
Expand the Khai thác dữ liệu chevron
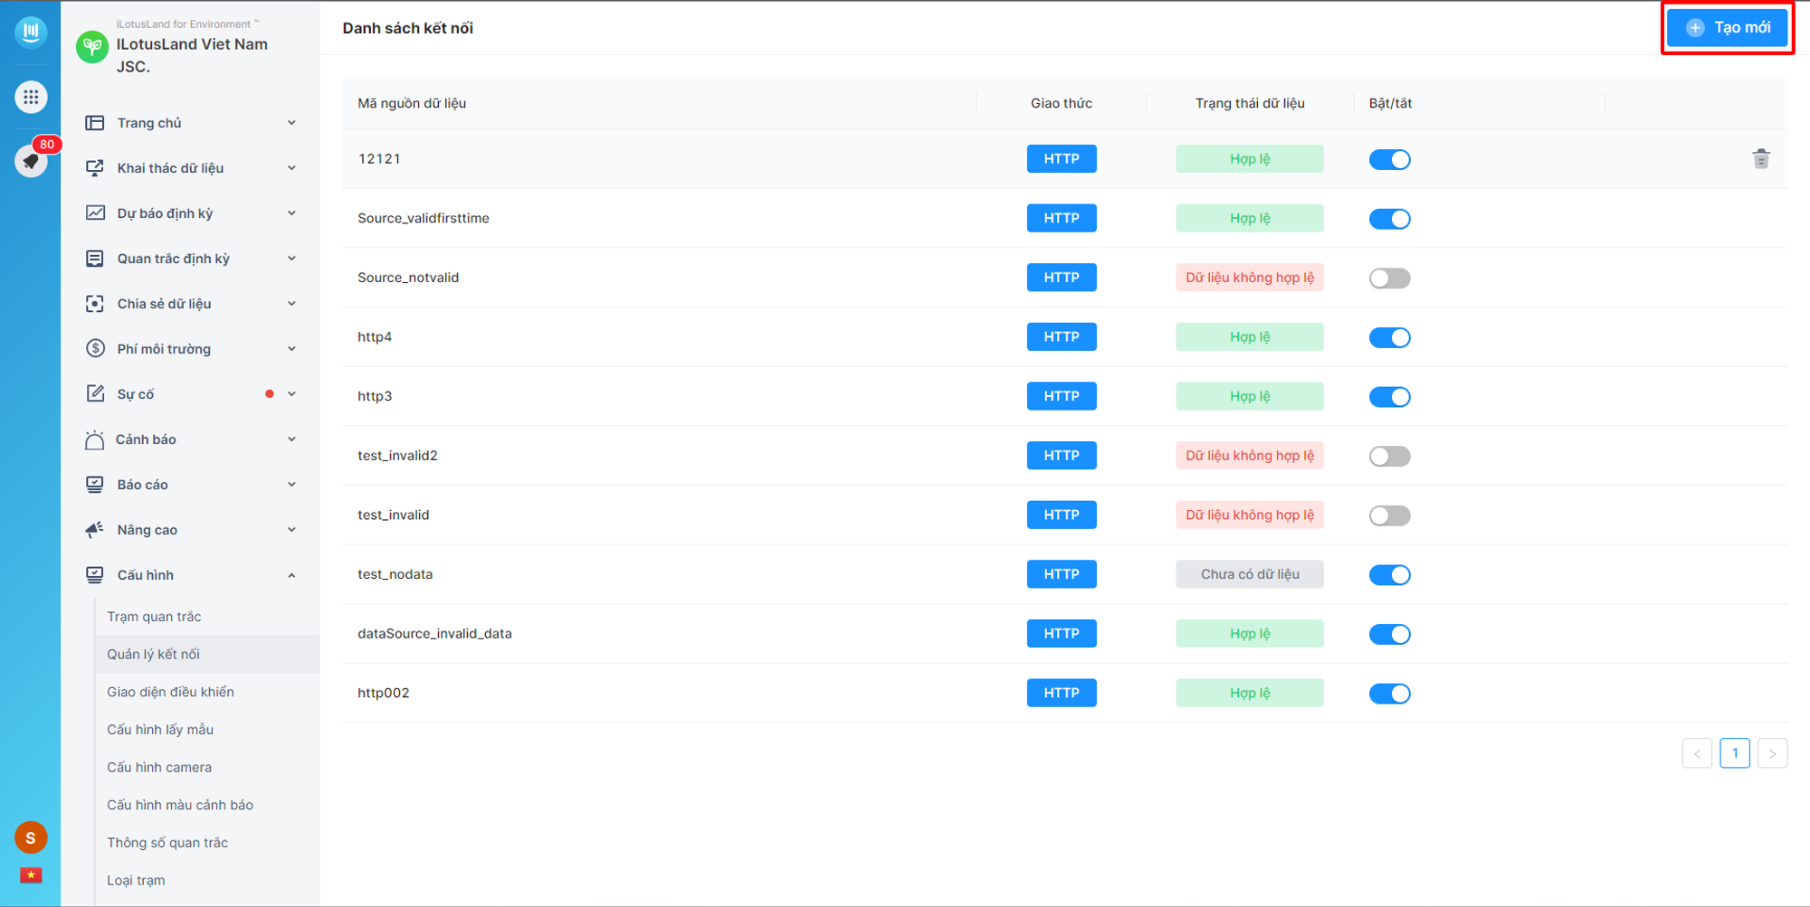tap(291, 168)
